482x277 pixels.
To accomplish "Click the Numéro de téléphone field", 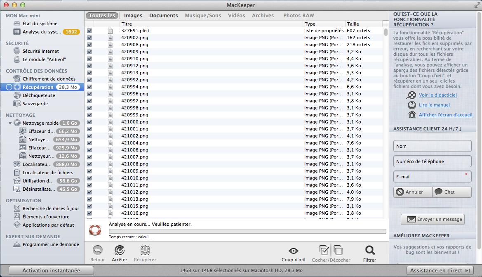I will pos(432,161).
